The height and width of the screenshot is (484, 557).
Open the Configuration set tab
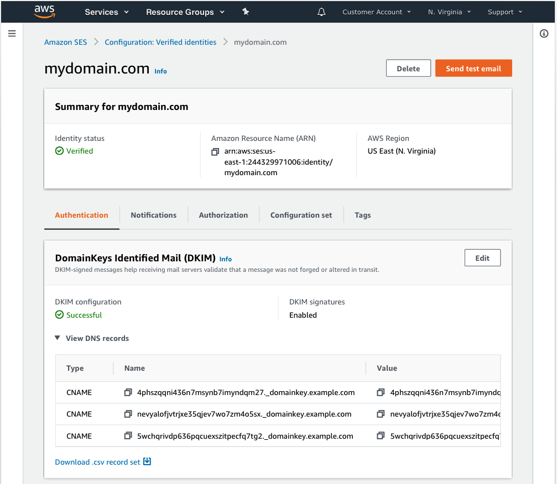(x=301, y=215)
